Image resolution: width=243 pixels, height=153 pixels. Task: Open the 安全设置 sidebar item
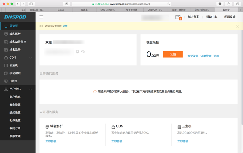[15, 105]
